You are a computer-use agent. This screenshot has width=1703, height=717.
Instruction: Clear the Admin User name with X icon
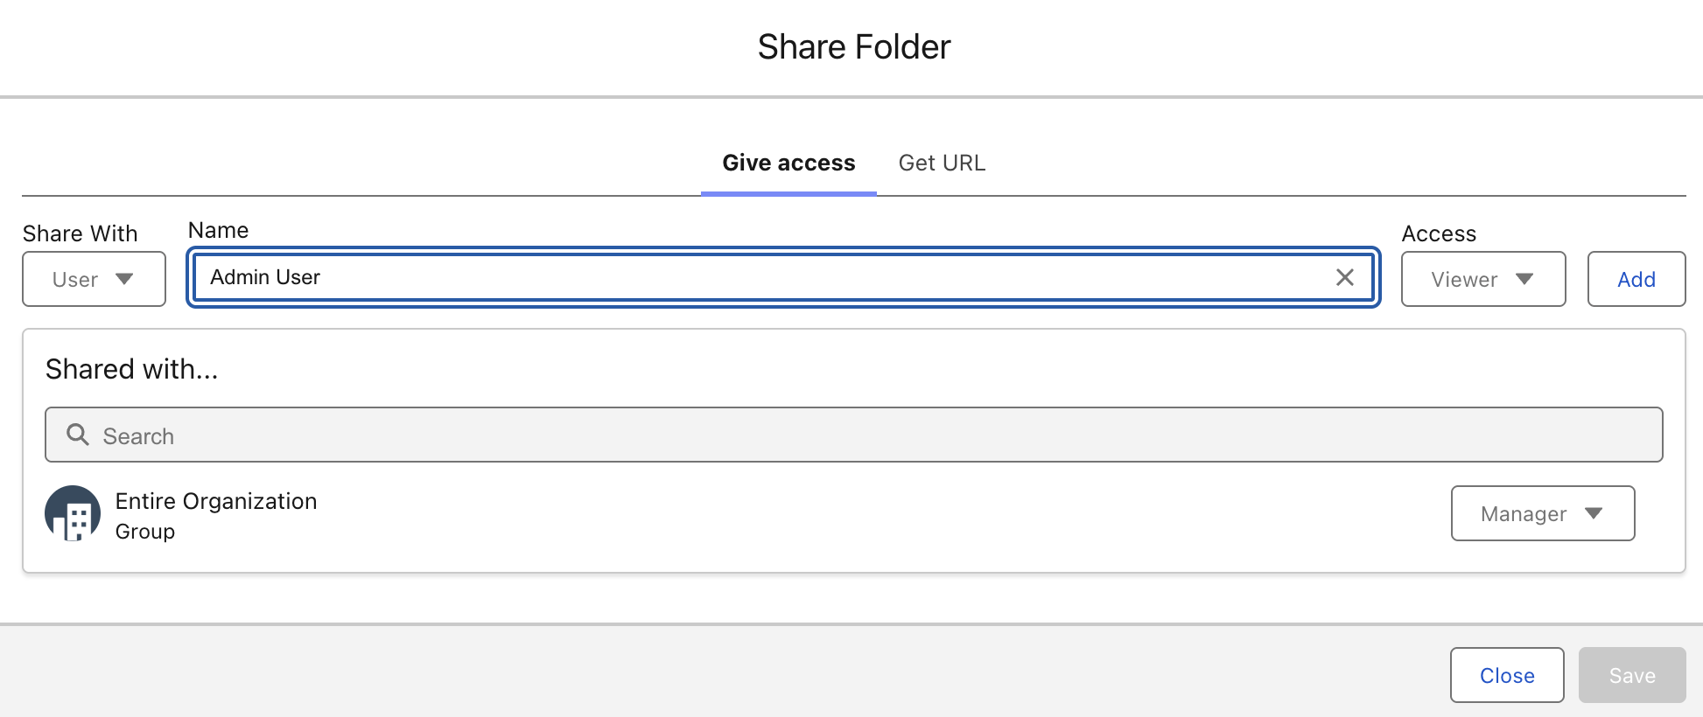pos(1345,277)
